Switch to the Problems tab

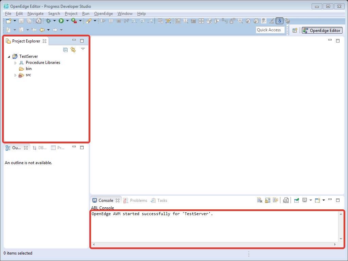tap(135, 201)
